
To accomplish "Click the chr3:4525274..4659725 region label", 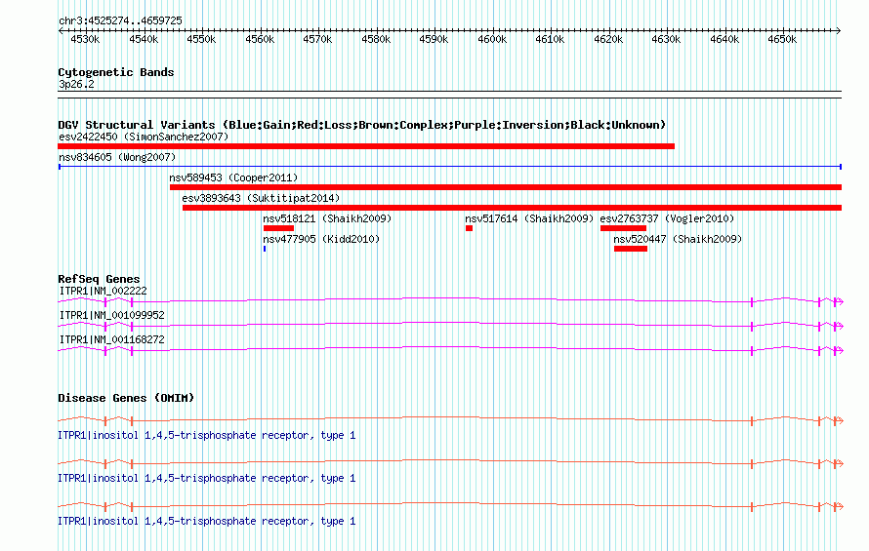I will coord(120,20).
